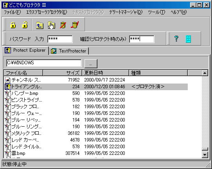This screenshot has width=212, height=169.
Task: Select the 雲.bmp file name
Action: (18, 153)
